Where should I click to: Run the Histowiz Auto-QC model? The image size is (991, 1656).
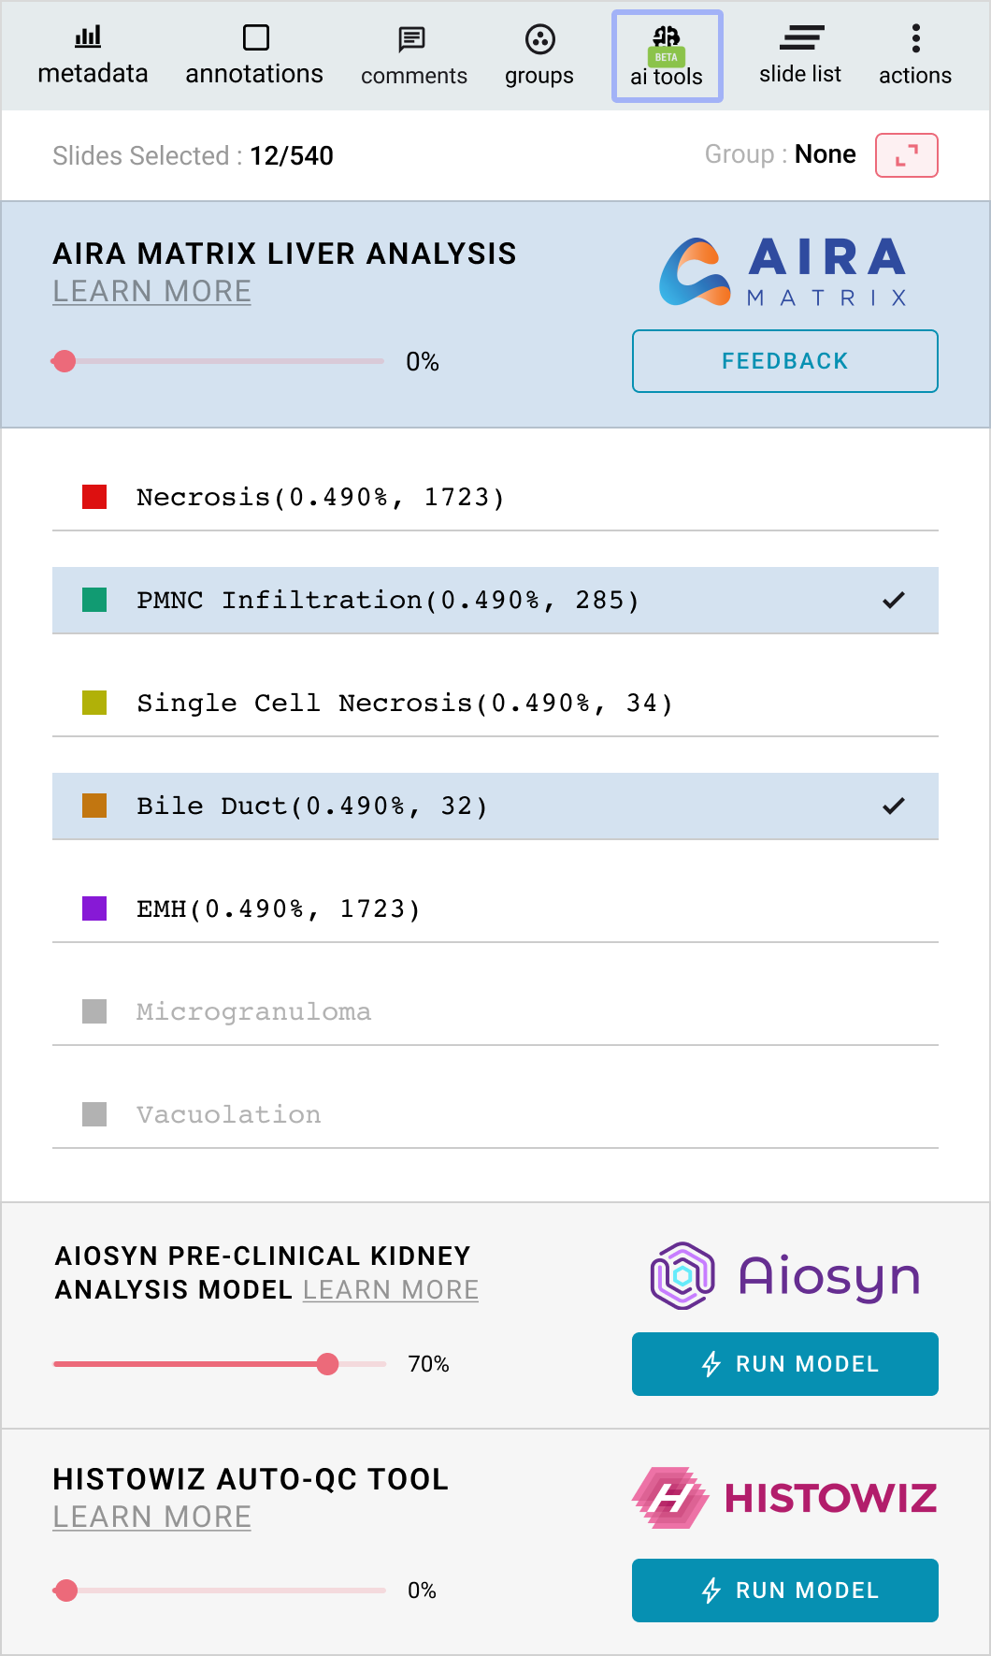(785, 1591)
